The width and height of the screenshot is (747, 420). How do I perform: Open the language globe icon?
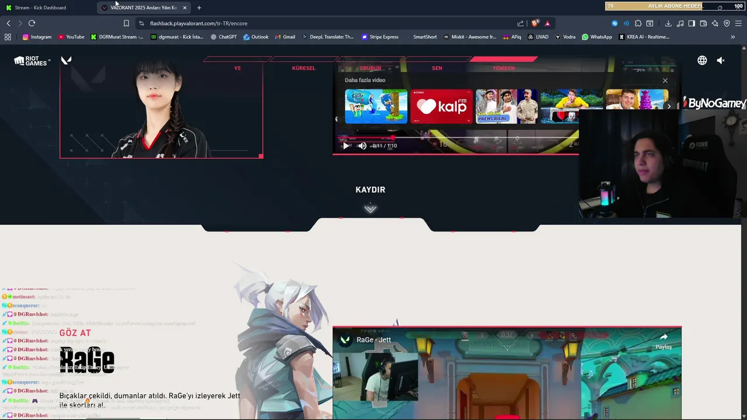click(x=702, y=61)
